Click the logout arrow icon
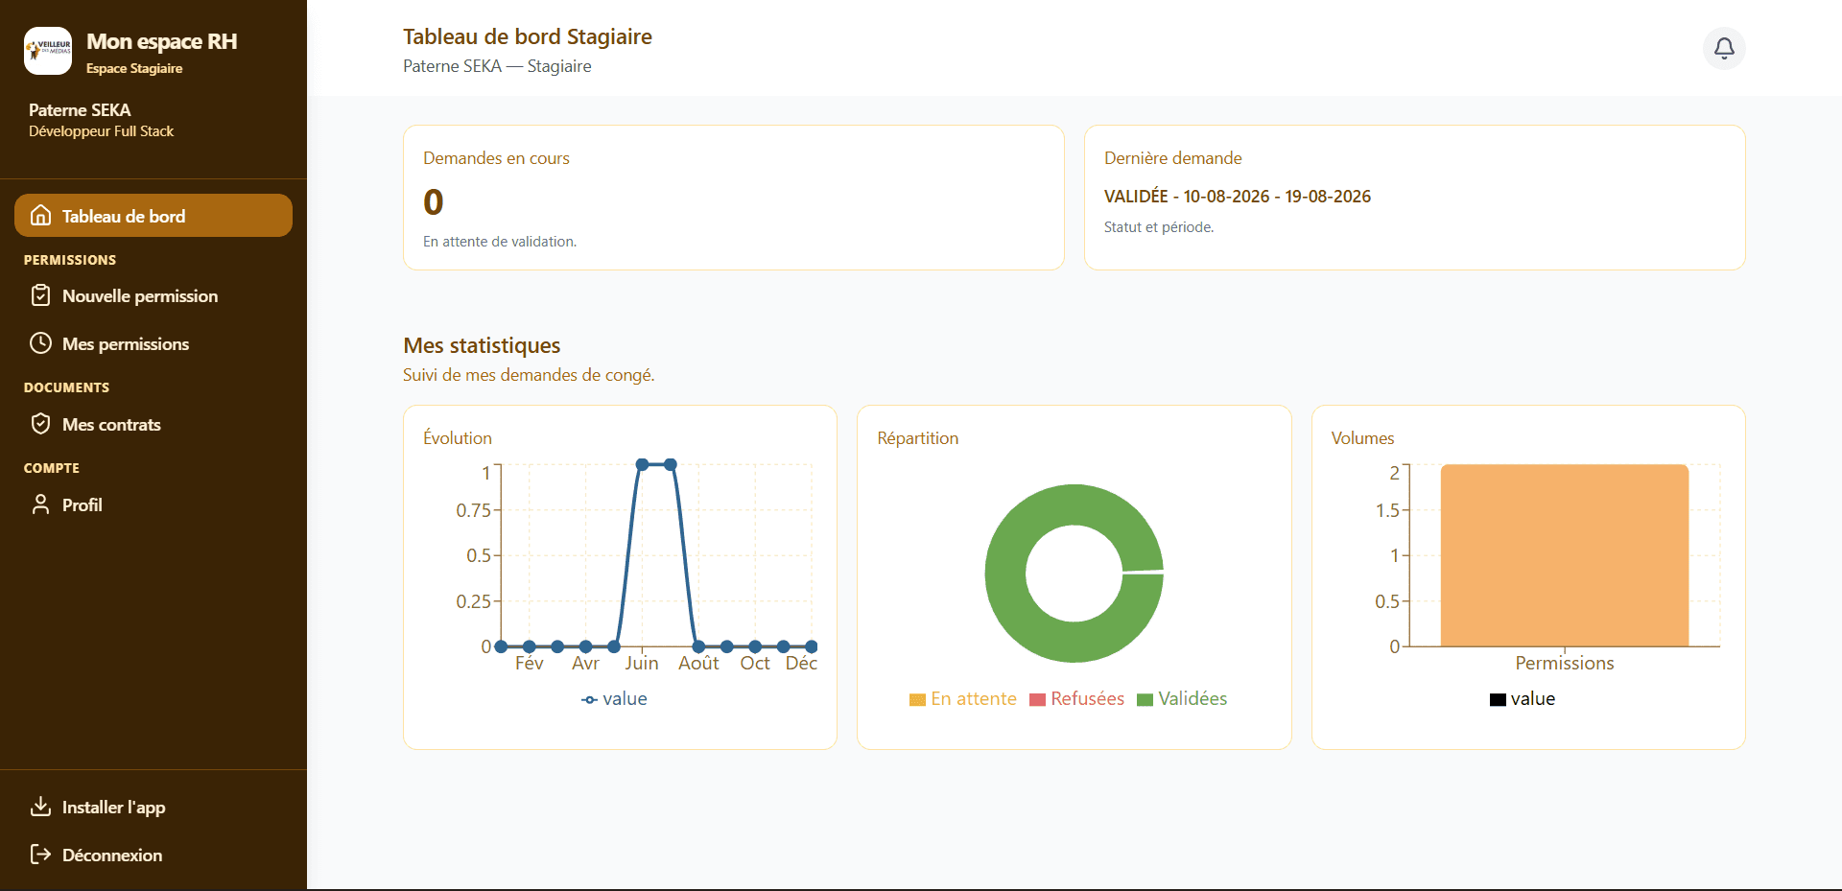Image resolution: width=1842 pixels, height=891 pixels. [40, 855]
